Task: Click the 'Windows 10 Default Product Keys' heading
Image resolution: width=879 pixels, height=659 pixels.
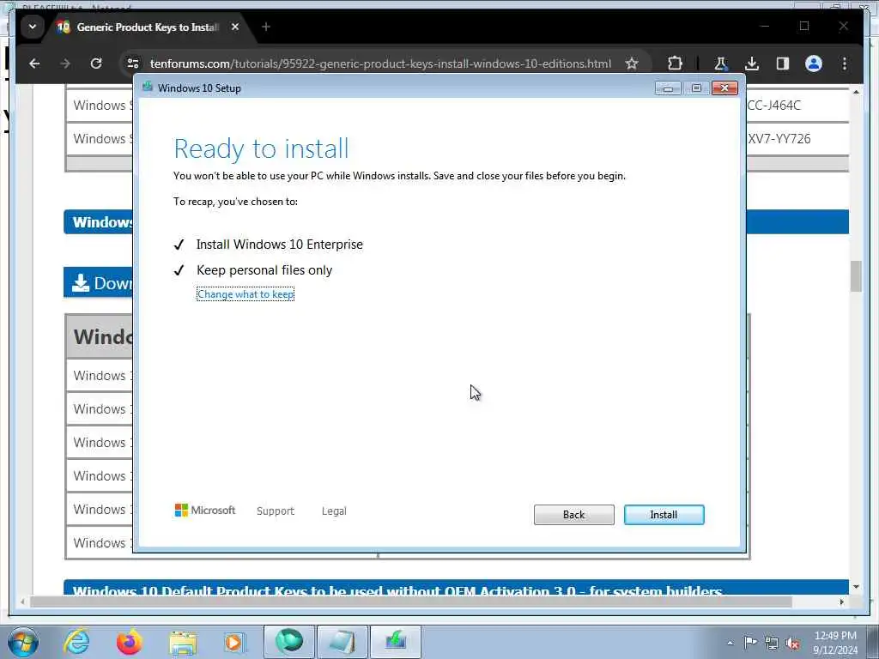Action: tap(397, 590)
